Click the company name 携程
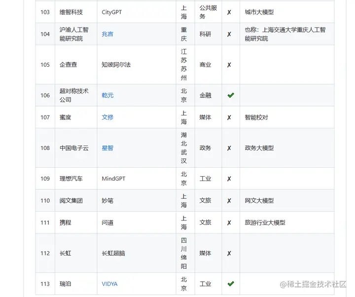 point(65,223)
